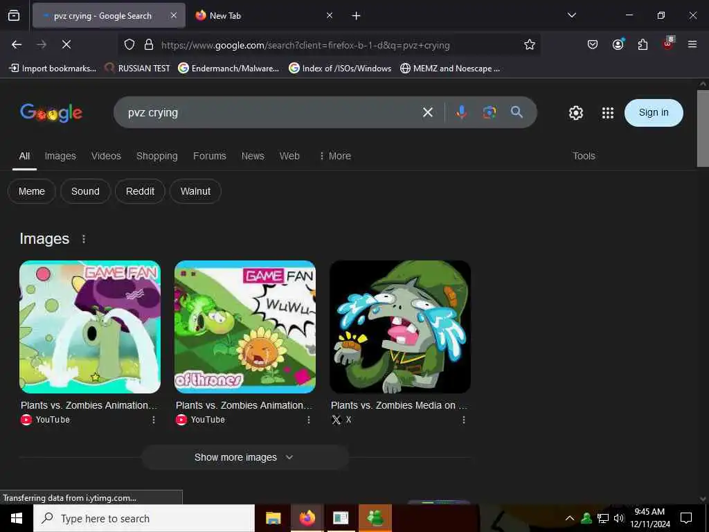
Task: Open tracking protection shield icon
Action: (129, 45)
